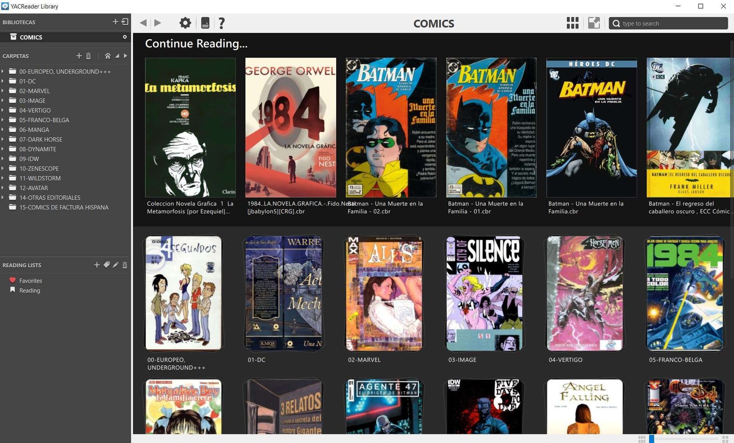
Task: Open the 04-VERTIGO folder thumbnail in grid
Action: (x=585, y=293)
